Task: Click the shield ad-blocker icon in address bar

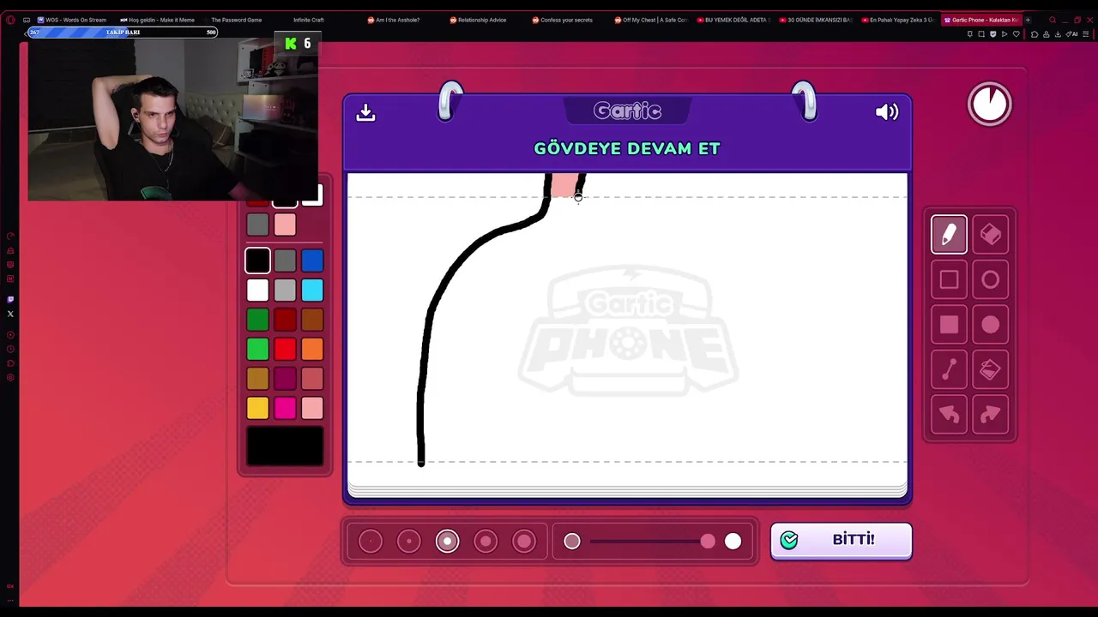Action: click(993, 34)
